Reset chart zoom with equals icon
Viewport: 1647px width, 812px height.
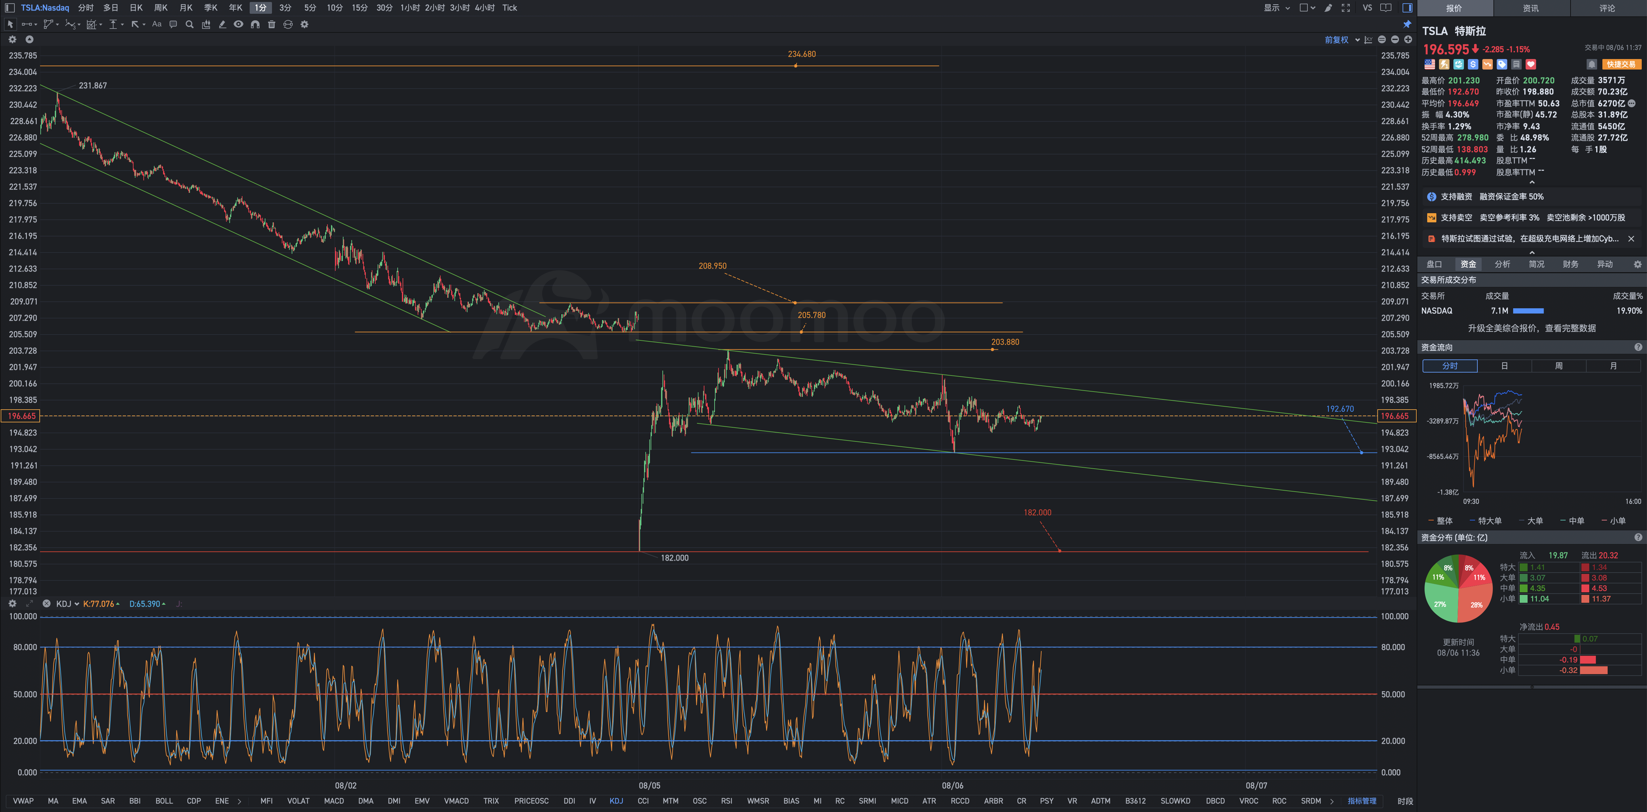(x=1382, y=40)
